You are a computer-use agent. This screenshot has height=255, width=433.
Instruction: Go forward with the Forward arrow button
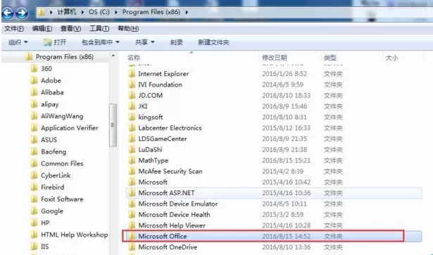(x=22, y=13)
